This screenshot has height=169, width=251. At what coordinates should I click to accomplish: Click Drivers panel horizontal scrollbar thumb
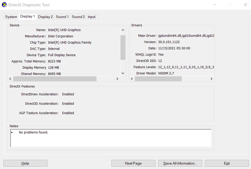[158, 79]
